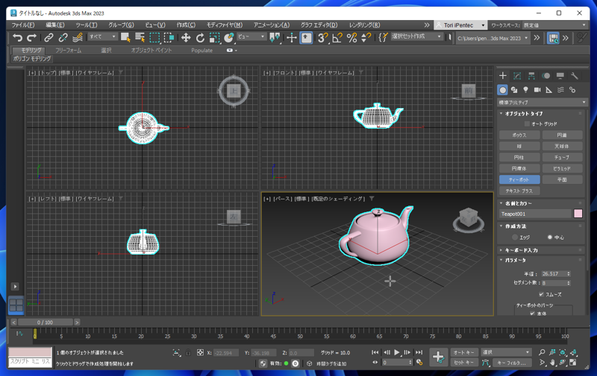Open the キー フィルタ... button

(x=512, y=363)
